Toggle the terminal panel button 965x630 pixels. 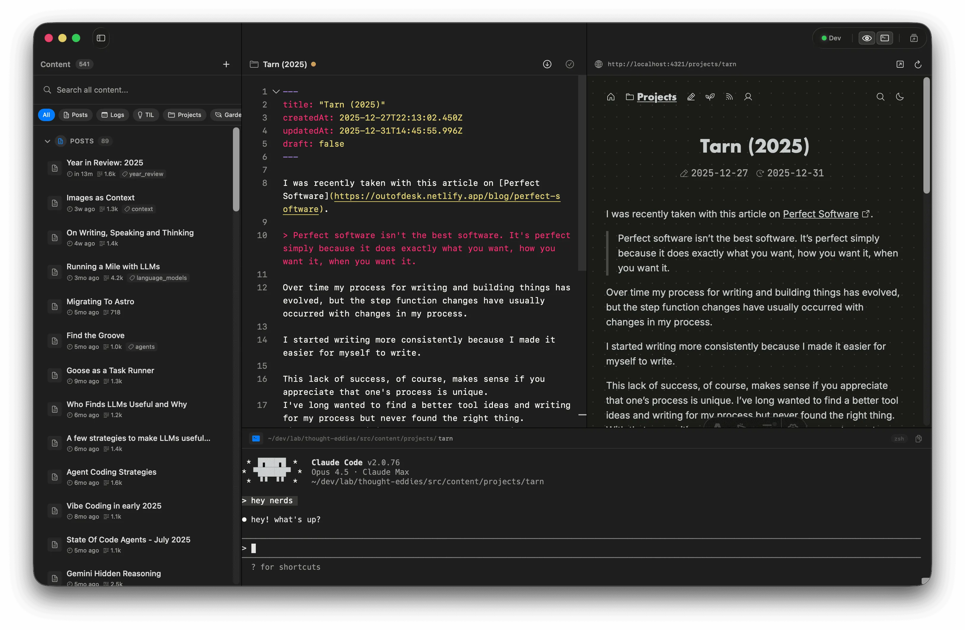pos(885,38)
